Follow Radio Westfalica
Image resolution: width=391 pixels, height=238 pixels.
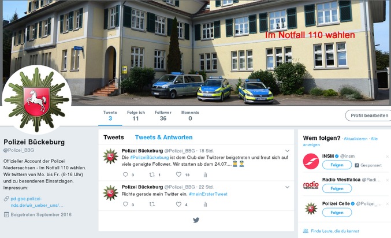[x=337, y=188]
